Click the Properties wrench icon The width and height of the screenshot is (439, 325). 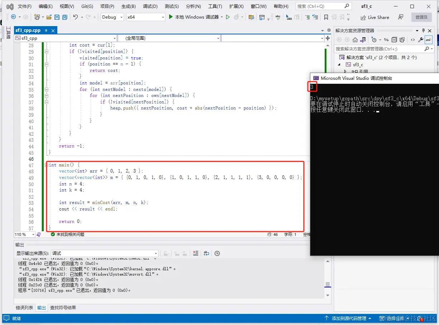421,40
